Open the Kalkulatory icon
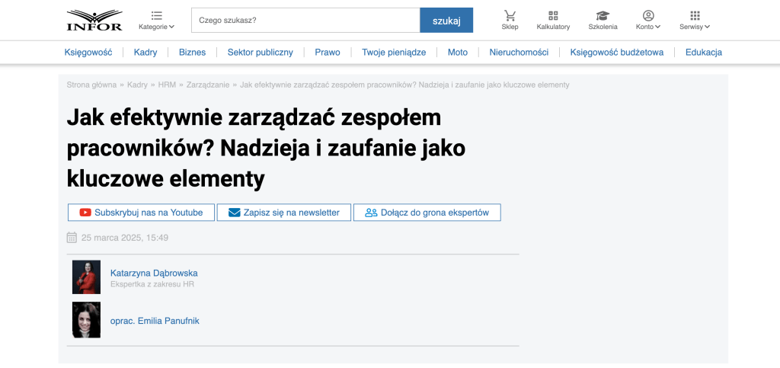The image size is (780, 368). [x=553, y=15]
